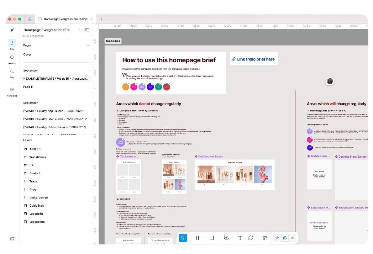This screenshot has width=373, height=254.
Task: Open a new tab with plus button
Action: (101, 19)
